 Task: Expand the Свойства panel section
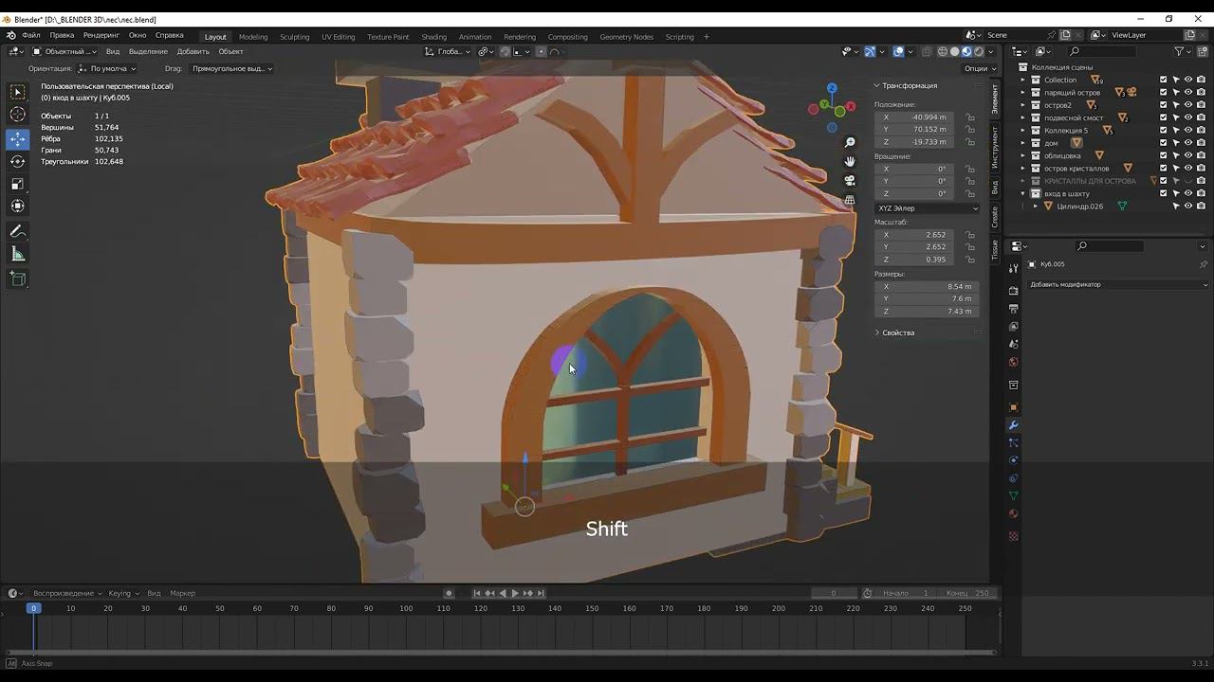897,332
